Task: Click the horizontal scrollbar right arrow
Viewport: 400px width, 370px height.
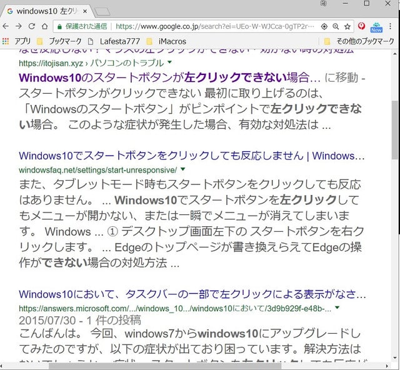Action: click(x=387, y=366)
